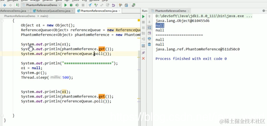Click the Stop square in main toolbar
Viewport: 267px width, 126px height.
point(83,5)
